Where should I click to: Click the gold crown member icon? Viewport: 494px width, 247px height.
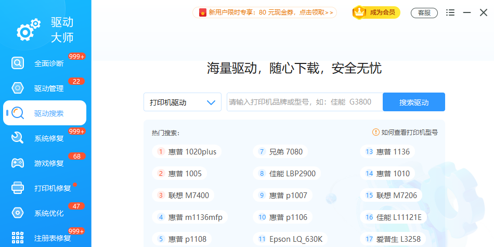(359, 12)
